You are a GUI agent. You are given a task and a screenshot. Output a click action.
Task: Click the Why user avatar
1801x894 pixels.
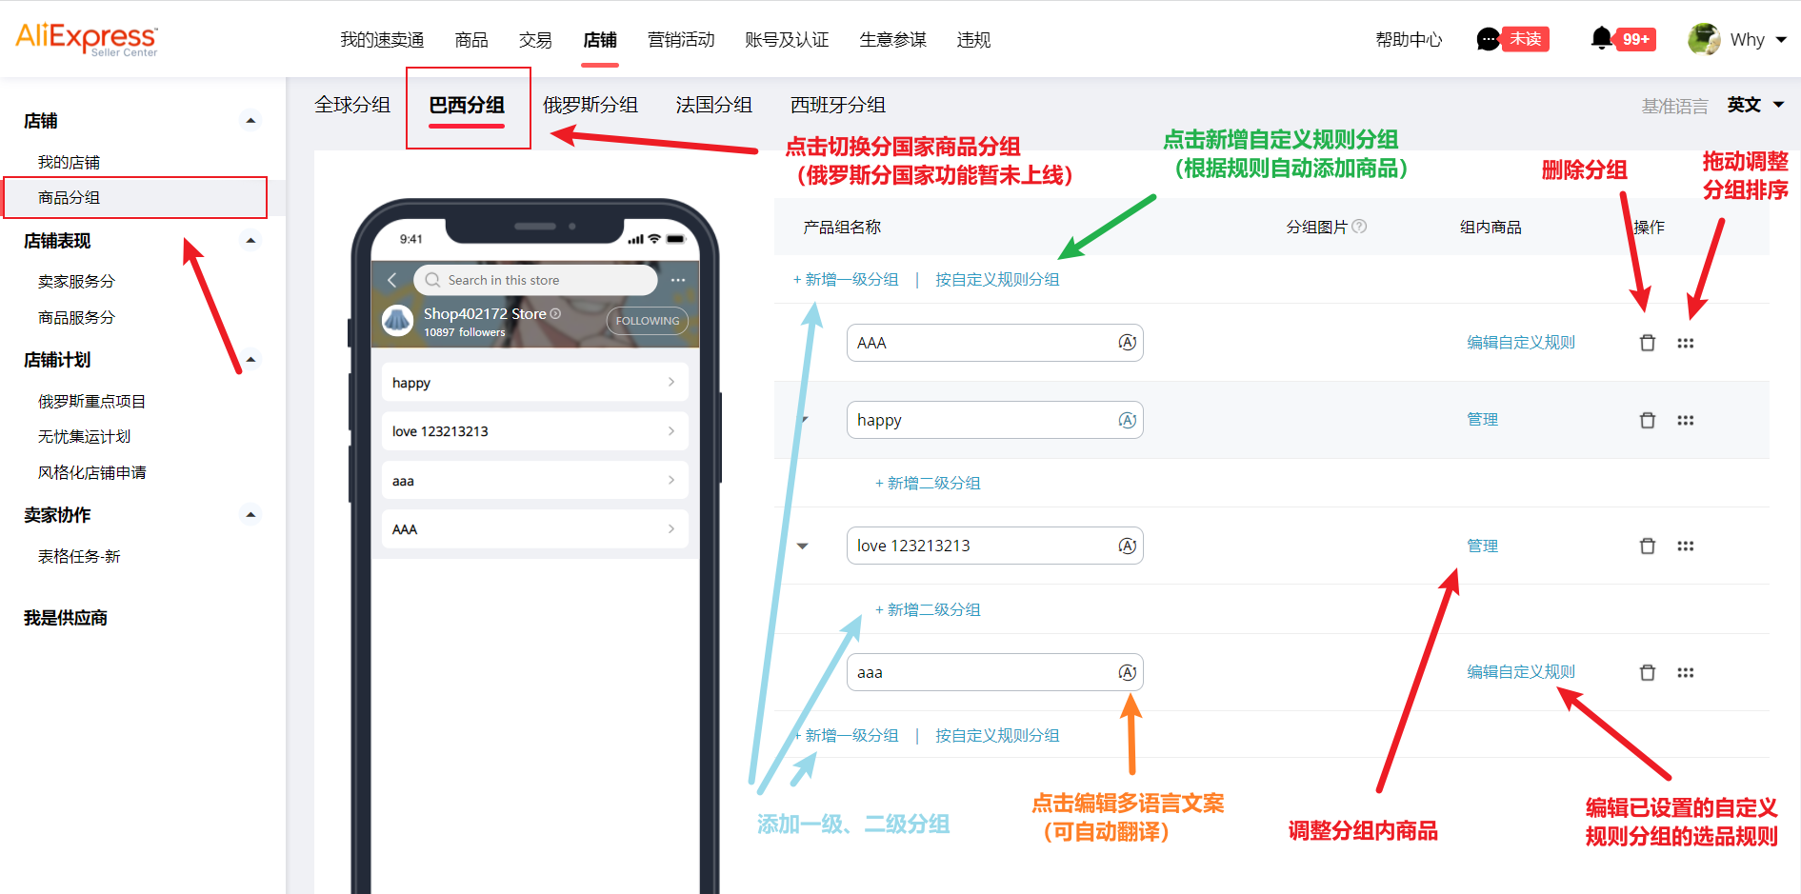1704,39
